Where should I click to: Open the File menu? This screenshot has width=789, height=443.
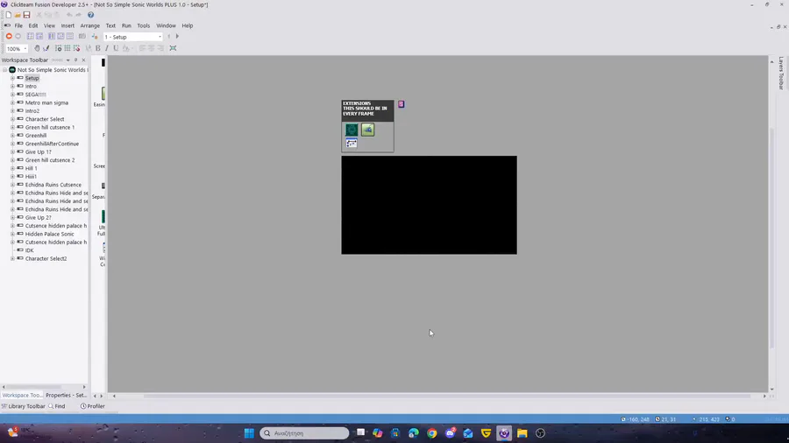pos(18,25)
